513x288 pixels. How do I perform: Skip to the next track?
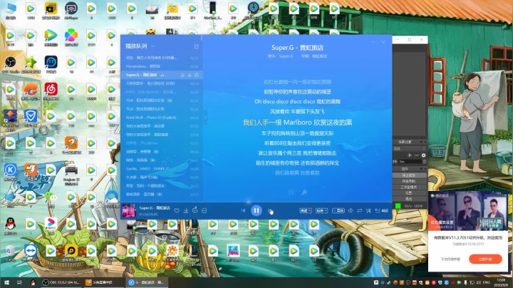269,210
